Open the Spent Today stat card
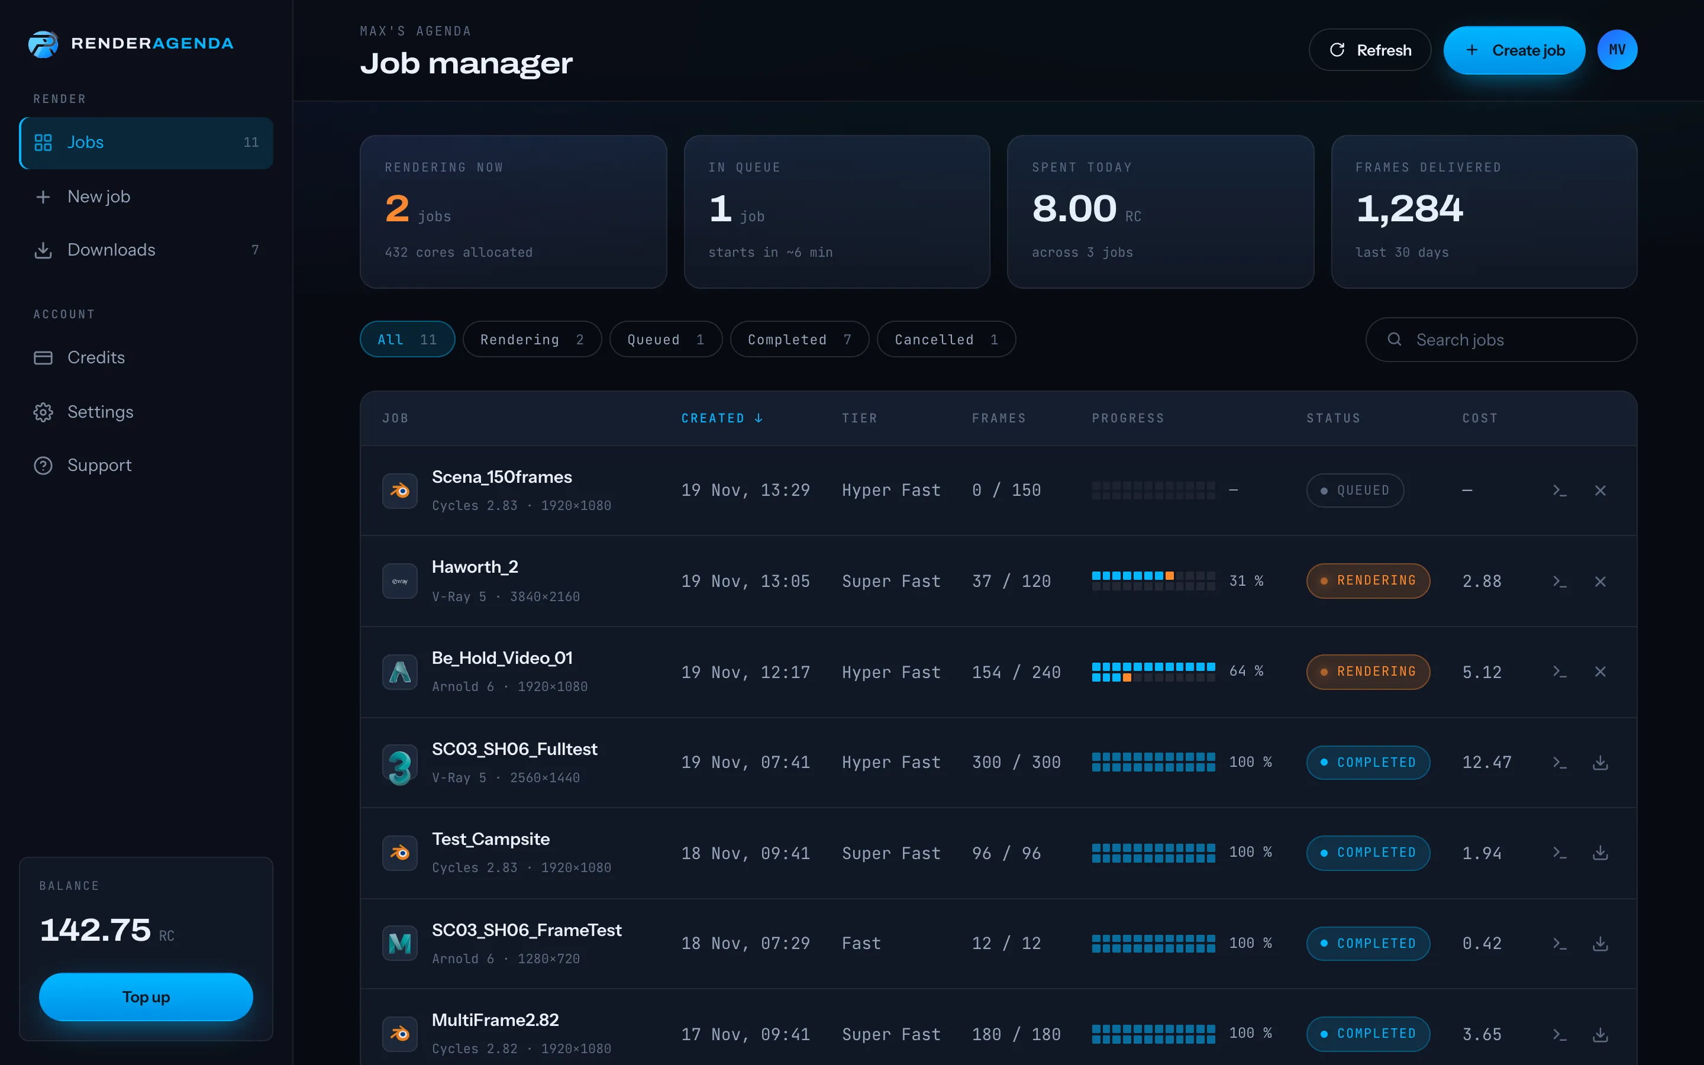Viewport: 1704px width, 1065px height. (1160, 211)
